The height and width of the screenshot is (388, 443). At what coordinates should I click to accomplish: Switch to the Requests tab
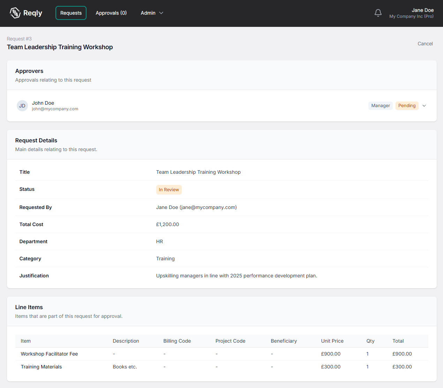(x=71, y=13)
